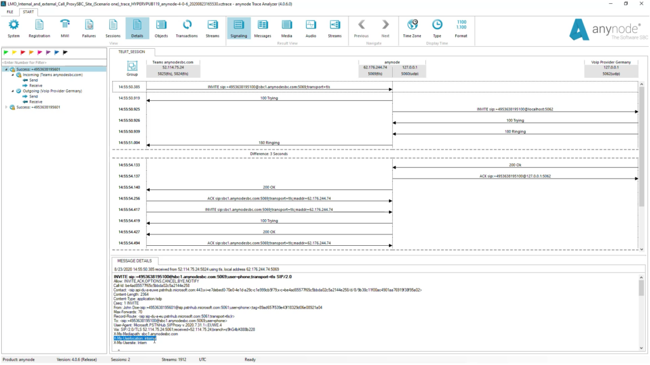The width and height of the screenshot is (650, 365).
Task: Select the 100 Trying message at 14:55:50.919
Action: [269, 98]
